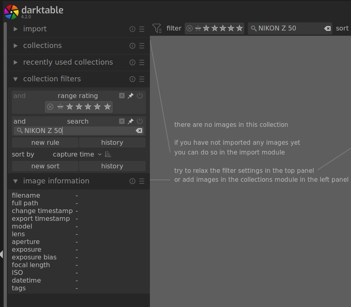Disable the search rule with its power toggle

point(139,121)
